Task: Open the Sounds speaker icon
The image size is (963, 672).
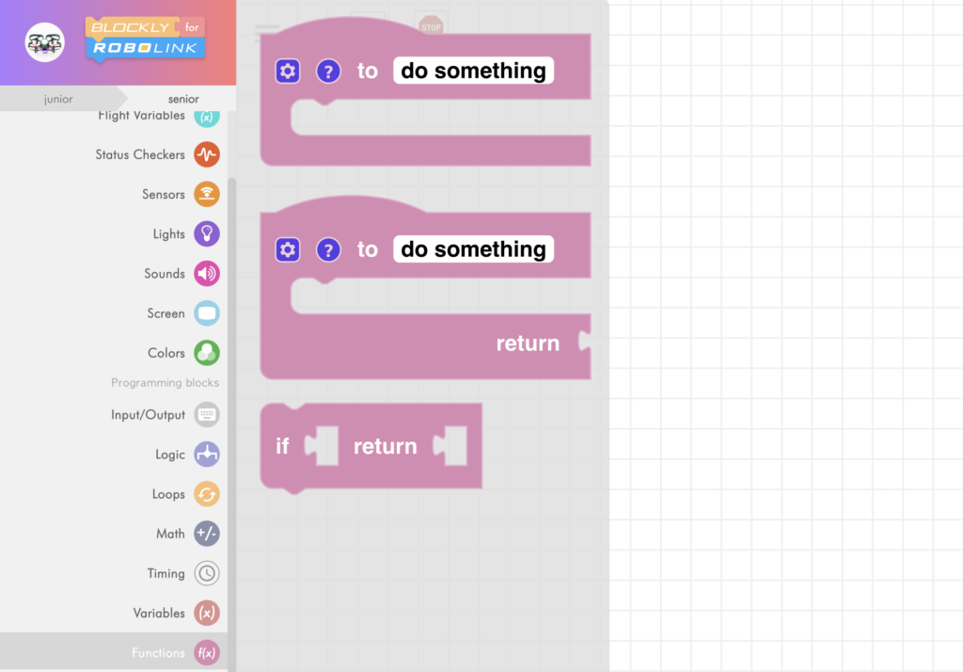Action: coord(207,274)
